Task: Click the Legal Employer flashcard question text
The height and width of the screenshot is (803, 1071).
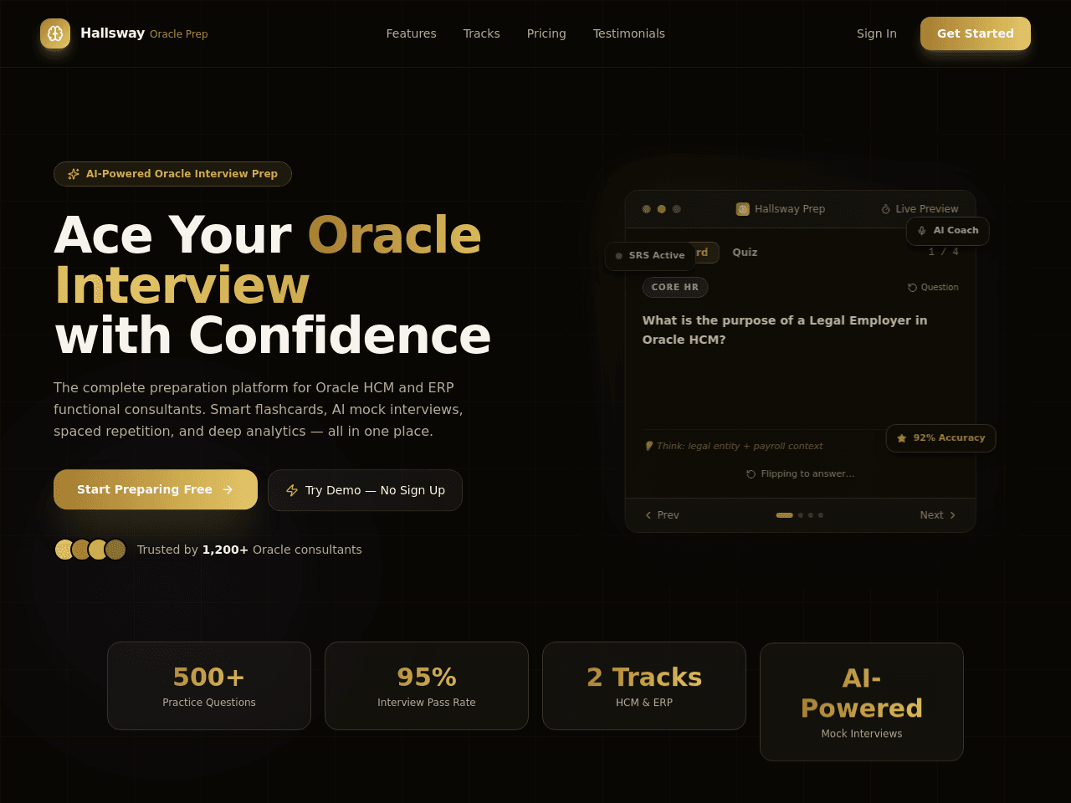Action: (785, 330)
